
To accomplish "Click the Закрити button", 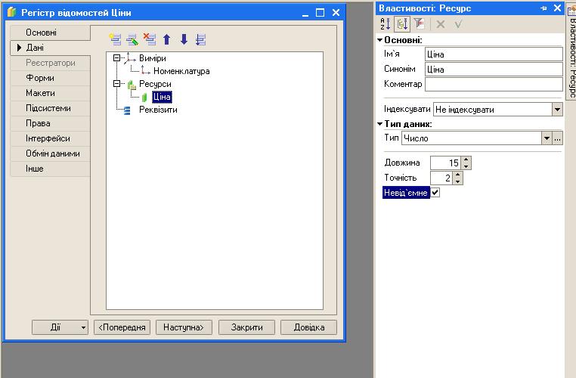I will pyautogui.click(x=246, y=327).
